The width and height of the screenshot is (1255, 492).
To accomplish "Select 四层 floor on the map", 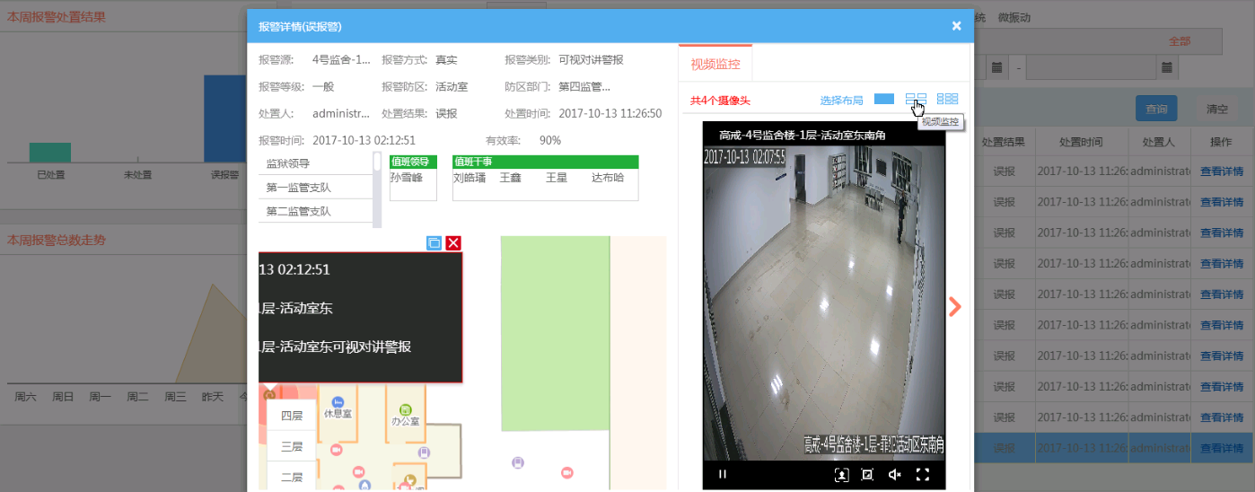I will point(292,416).
